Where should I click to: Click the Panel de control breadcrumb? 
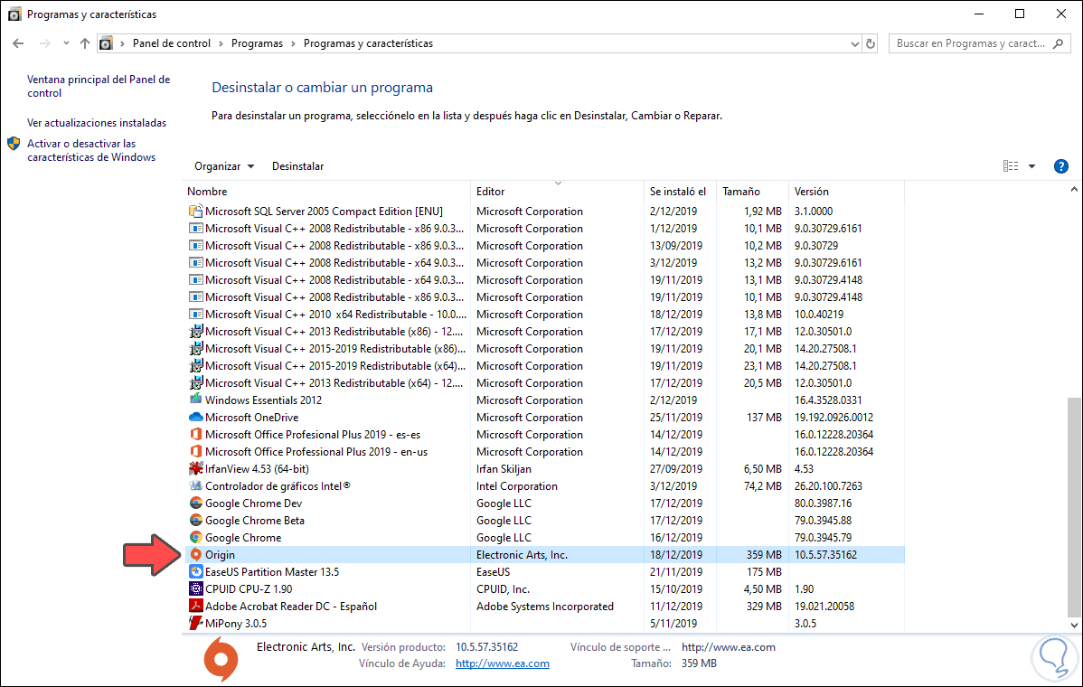[171, 43]
